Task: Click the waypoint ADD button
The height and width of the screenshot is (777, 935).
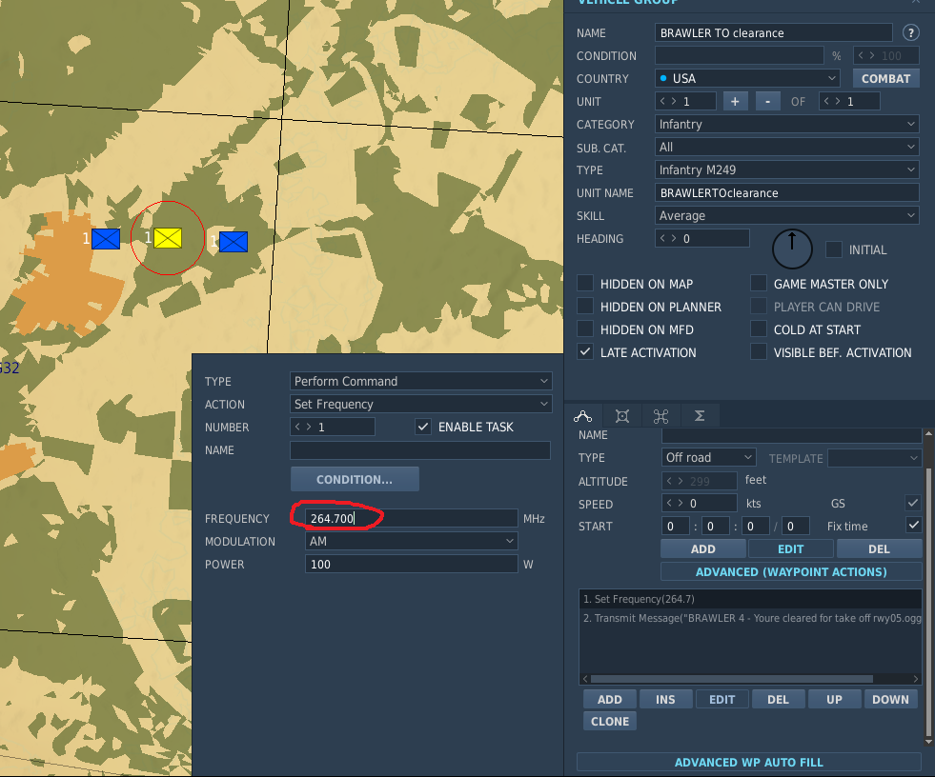Action: (703, 548)
